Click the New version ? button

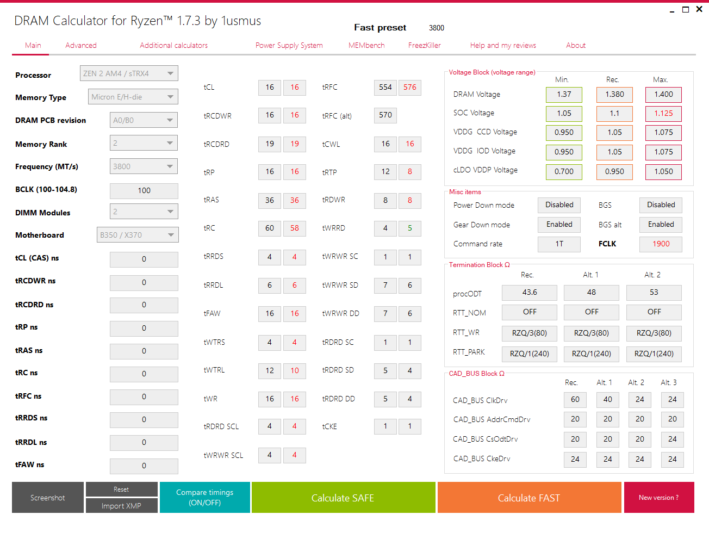659,498
